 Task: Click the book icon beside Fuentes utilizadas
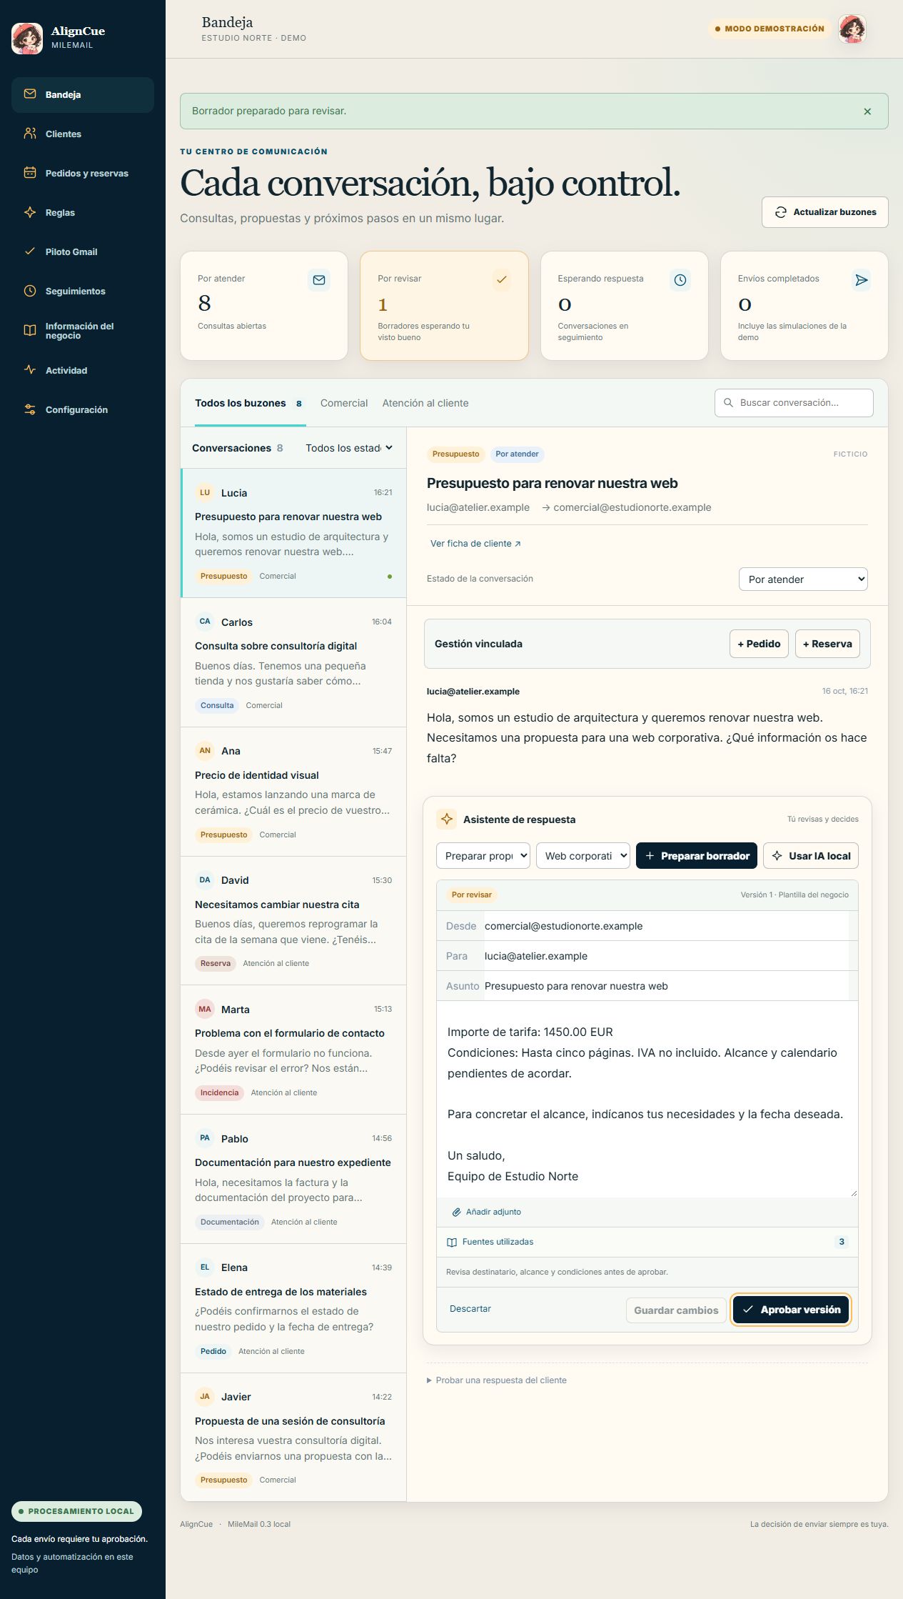point(452,1242)
